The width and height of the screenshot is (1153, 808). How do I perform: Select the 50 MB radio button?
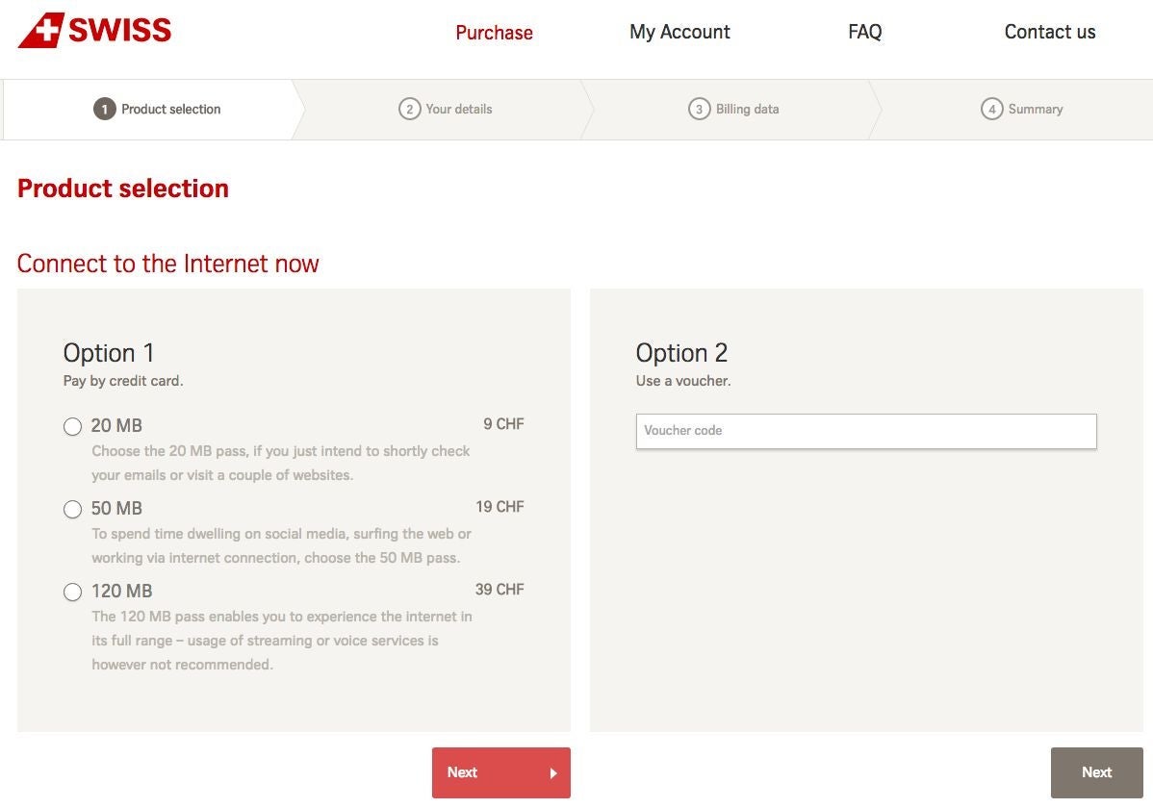(x=72, y=509)
